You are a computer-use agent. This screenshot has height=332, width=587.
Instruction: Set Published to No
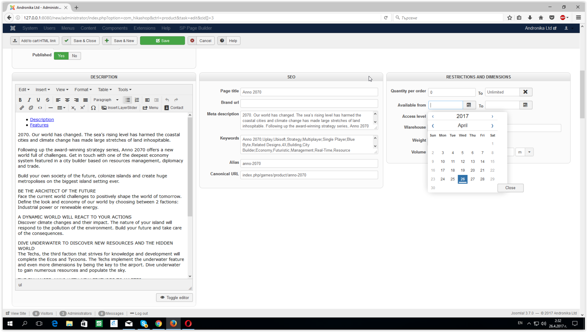tap(75, 56)
